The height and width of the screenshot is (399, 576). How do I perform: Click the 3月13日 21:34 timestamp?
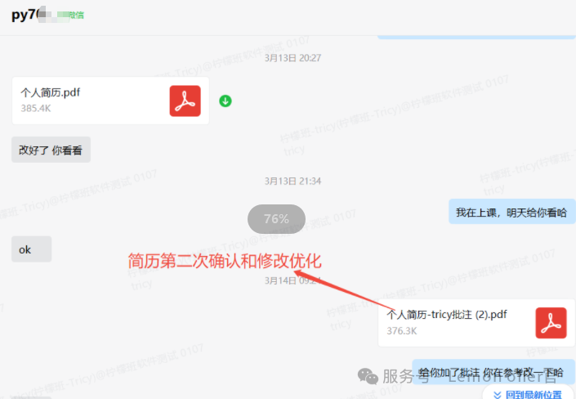coord(292,181)
